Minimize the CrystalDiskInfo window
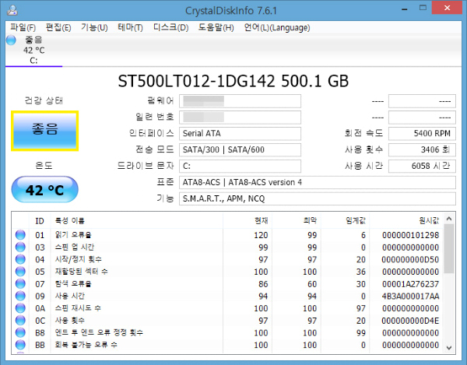 tap(404, 9)
